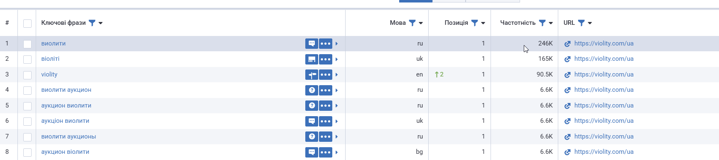Image resolution: width=719 pixels, height=160 pixels.
Task: Open the Ключові фрази column dropdown arrow
Action: pyautogui.click(x=101, y=23)
